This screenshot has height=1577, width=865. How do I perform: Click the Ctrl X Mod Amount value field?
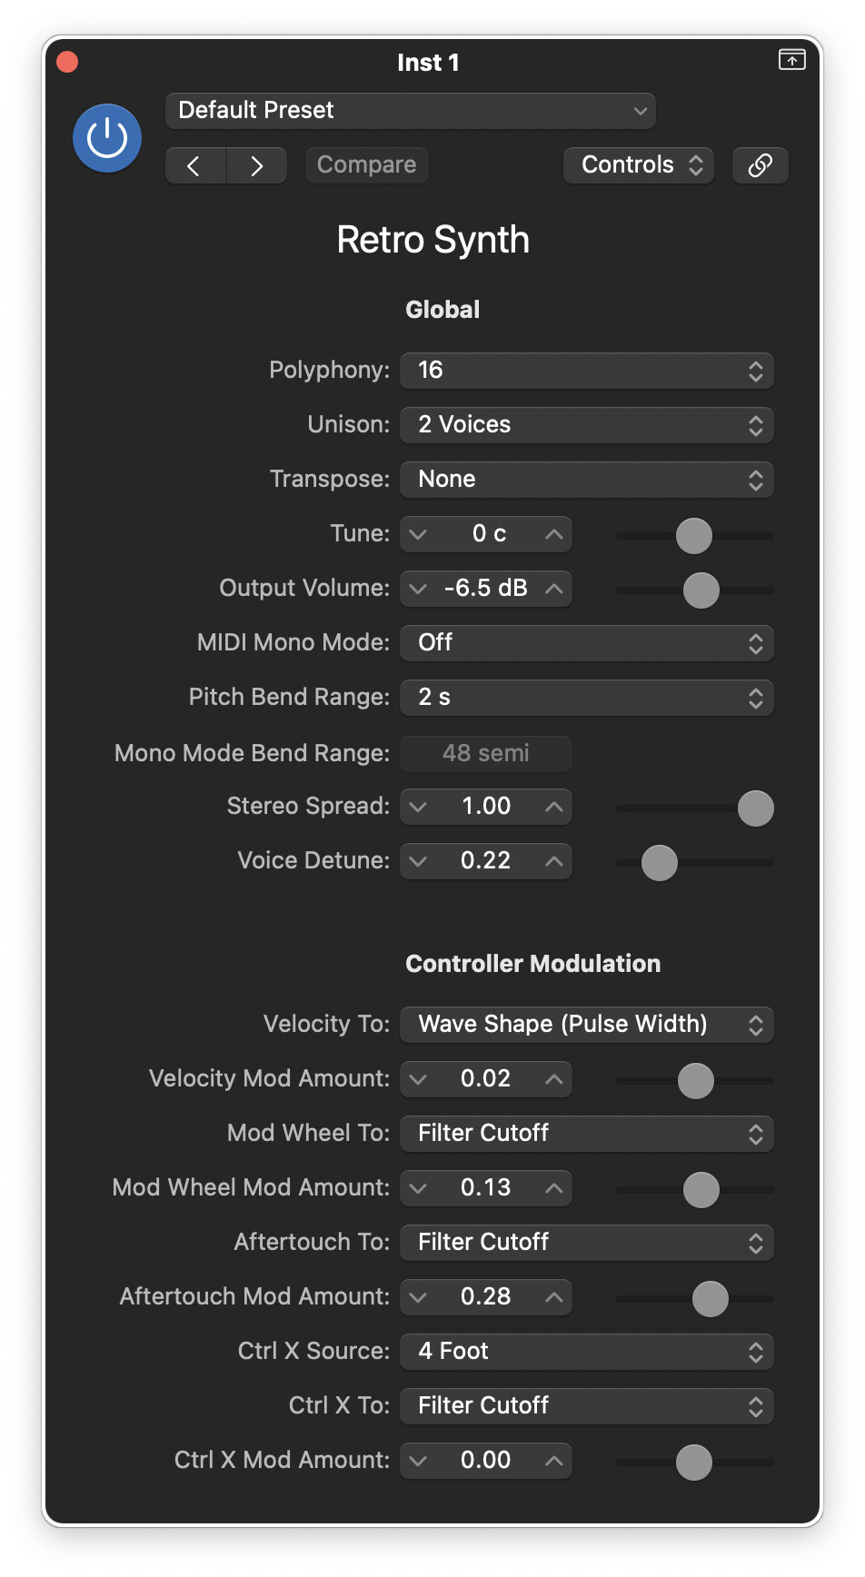point(486,1461)
